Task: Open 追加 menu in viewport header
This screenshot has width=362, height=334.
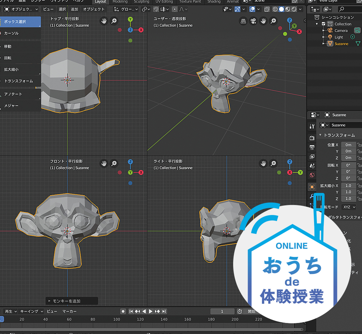Action: click(x=74, y=9)
